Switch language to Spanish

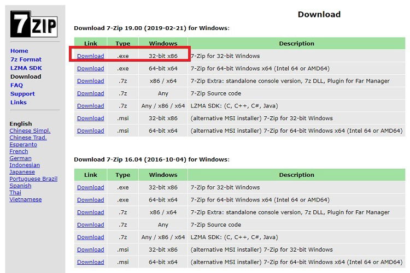click(20, 186)
